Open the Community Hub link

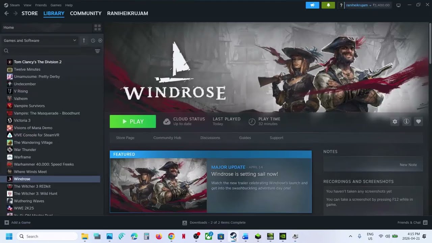tap(167, 138)
